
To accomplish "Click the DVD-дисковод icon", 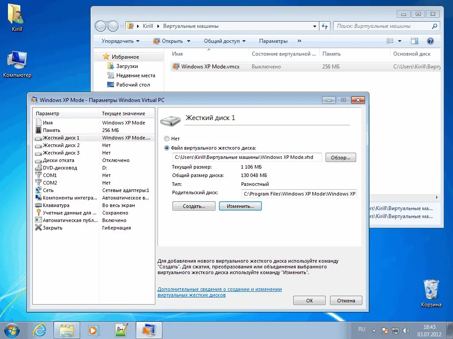I will coord(38,168).
